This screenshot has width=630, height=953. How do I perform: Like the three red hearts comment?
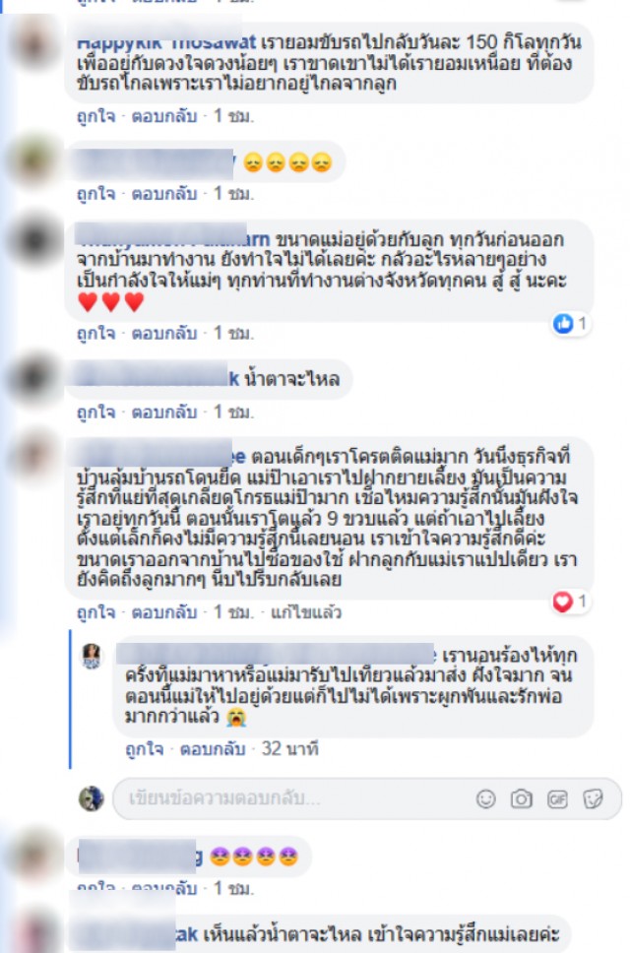pos(96,333)
